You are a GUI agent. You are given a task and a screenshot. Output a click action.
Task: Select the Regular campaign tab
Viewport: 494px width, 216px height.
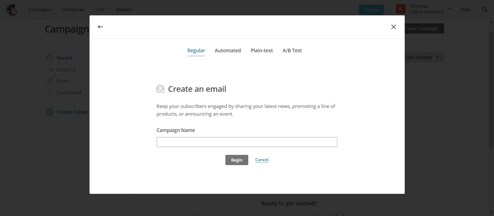tap(196, 51)
